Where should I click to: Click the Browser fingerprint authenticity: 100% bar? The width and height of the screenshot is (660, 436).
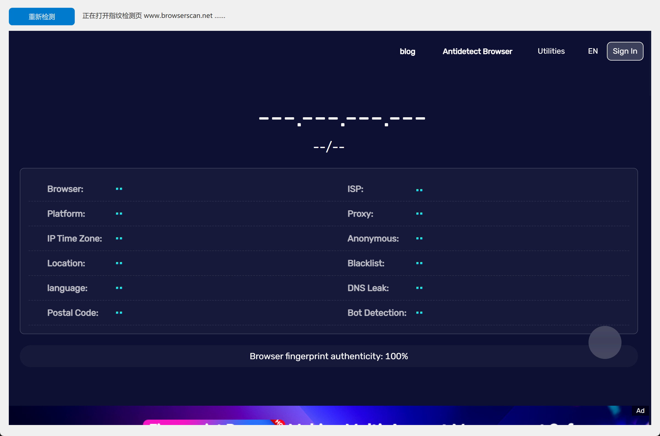(329, 356)
